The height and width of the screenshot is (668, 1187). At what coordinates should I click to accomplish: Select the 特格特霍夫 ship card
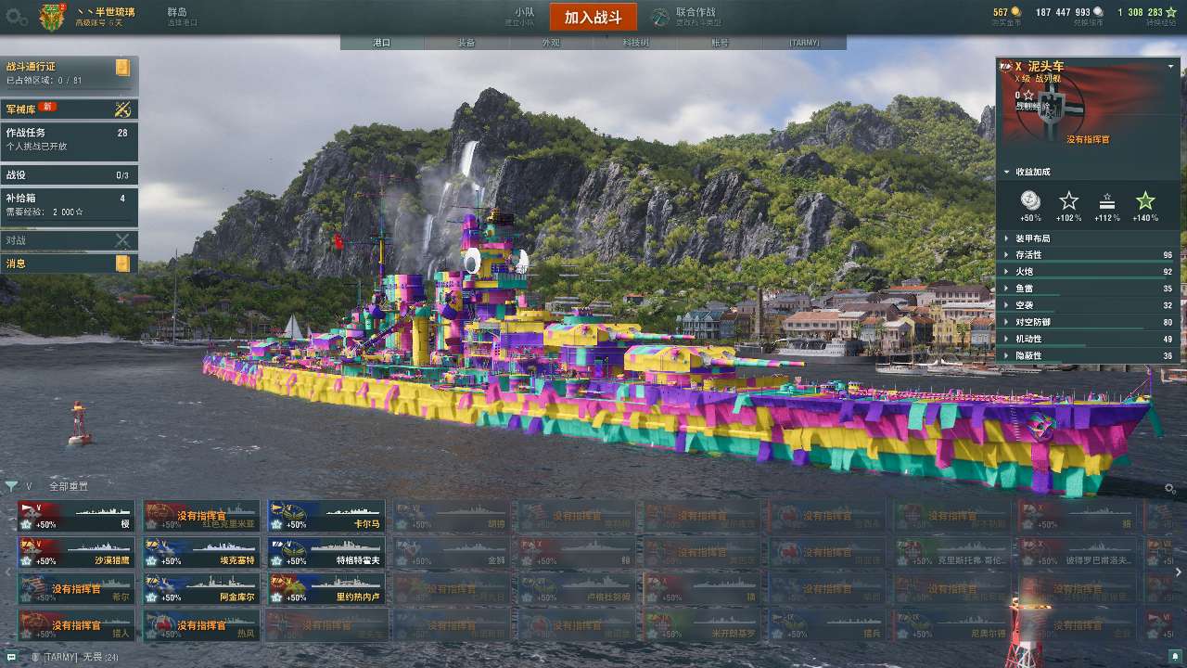326,553
